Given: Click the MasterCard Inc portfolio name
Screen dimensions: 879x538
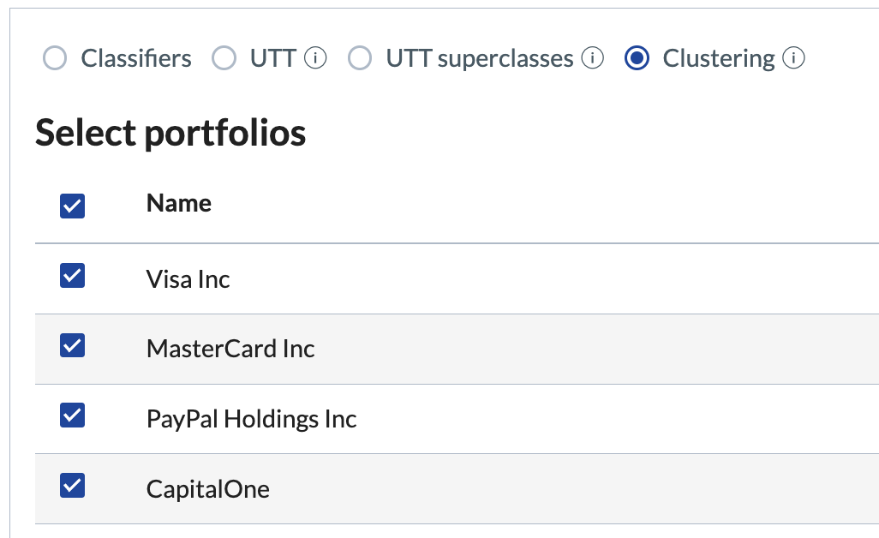Looking at the screenshot, I should 230,349.
